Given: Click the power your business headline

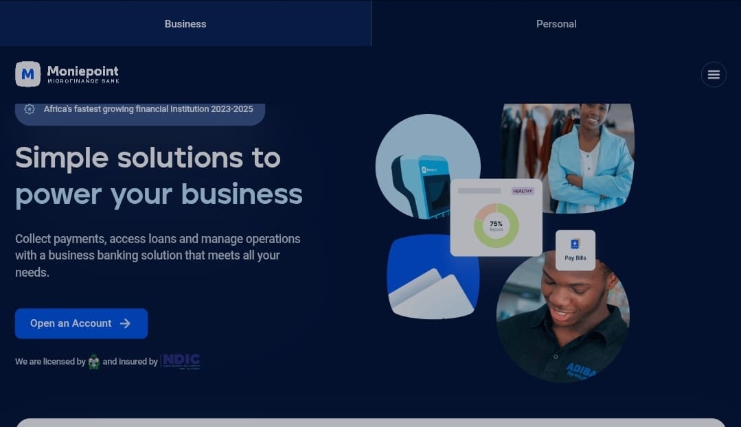Looking at the screenshot, I should click(159, 194).
